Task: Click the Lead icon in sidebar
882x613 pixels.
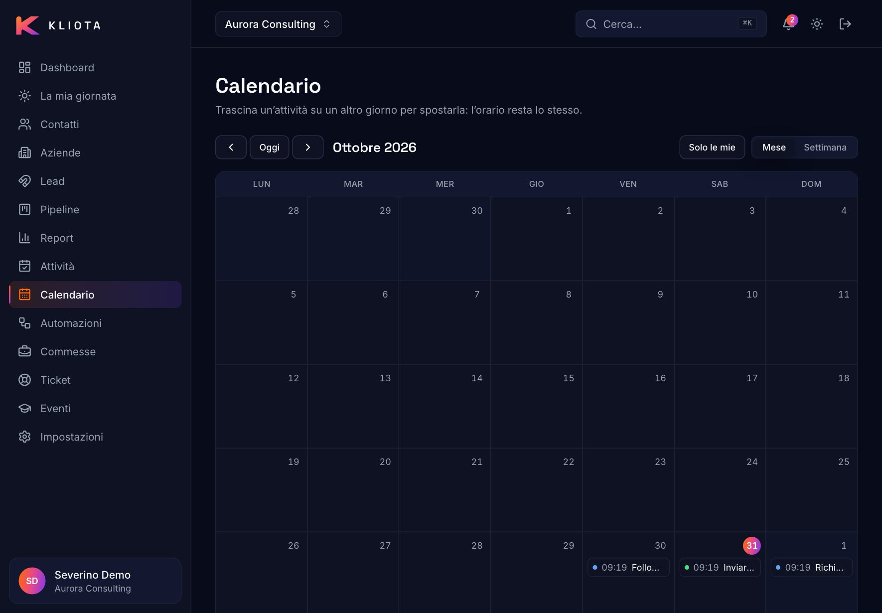Action: point(24,181)
